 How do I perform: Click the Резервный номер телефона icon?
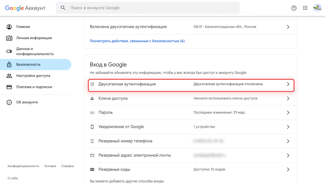[x=92, y=141]
